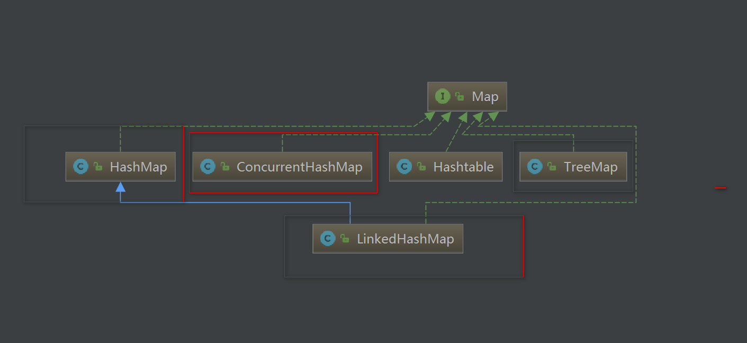The width and height of the screenshot is (747, 343).
Task: Select the TreeMap label text
Action: tap(590, 167)
